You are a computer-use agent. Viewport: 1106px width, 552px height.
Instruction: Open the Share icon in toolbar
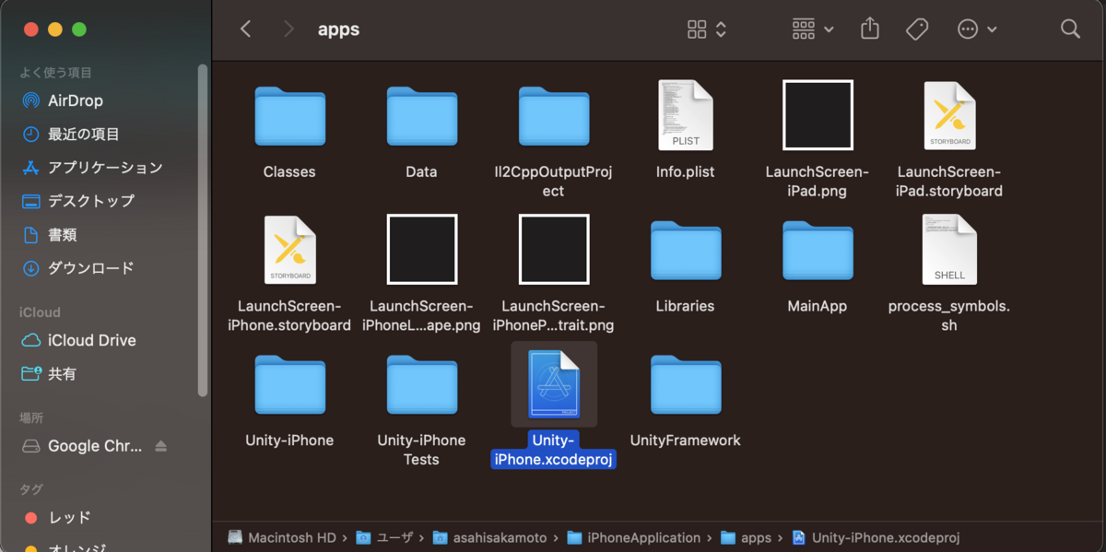869,29
